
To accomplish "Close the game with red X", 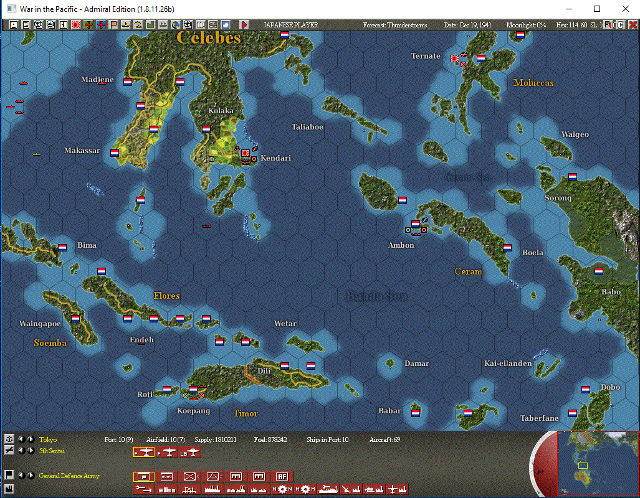I will 633,24.
